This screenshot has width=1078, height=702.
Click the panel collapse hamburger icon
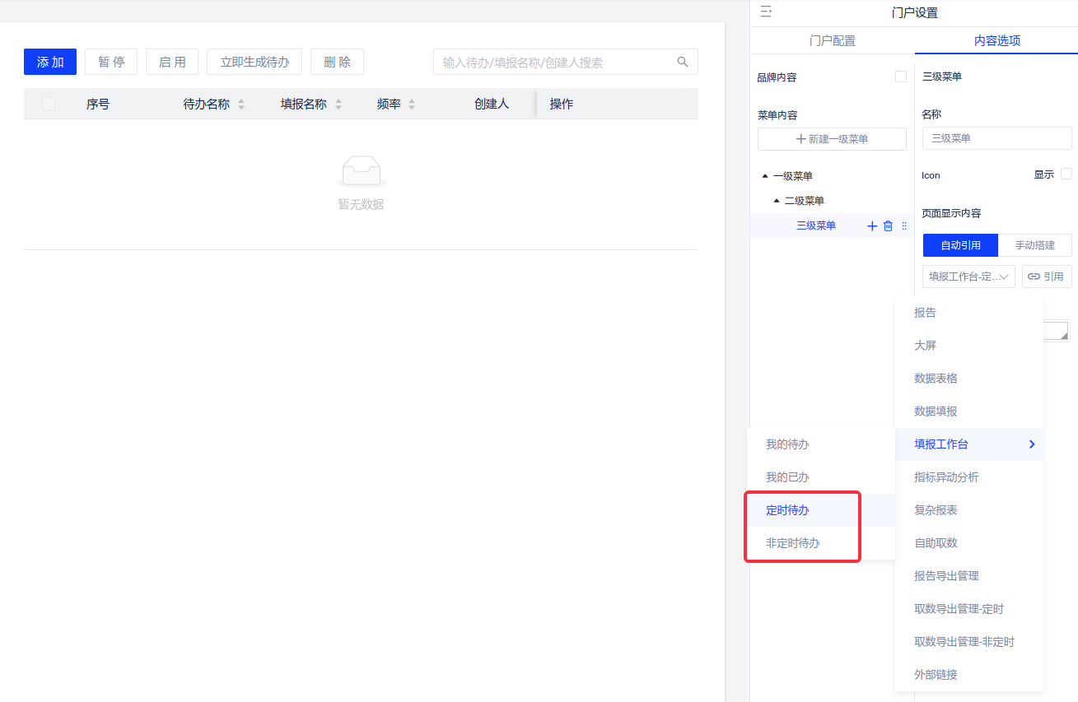pos(765,12)
